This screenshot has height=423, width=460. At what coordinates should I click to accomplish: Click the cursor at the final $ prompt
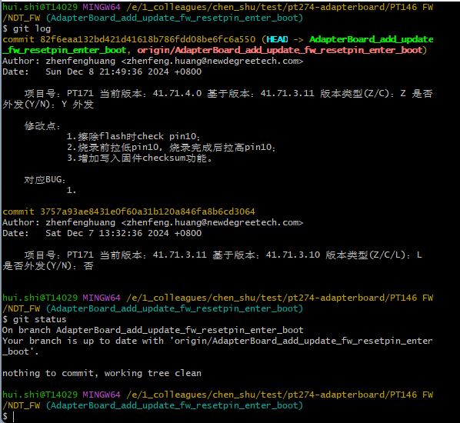[13, 416]
